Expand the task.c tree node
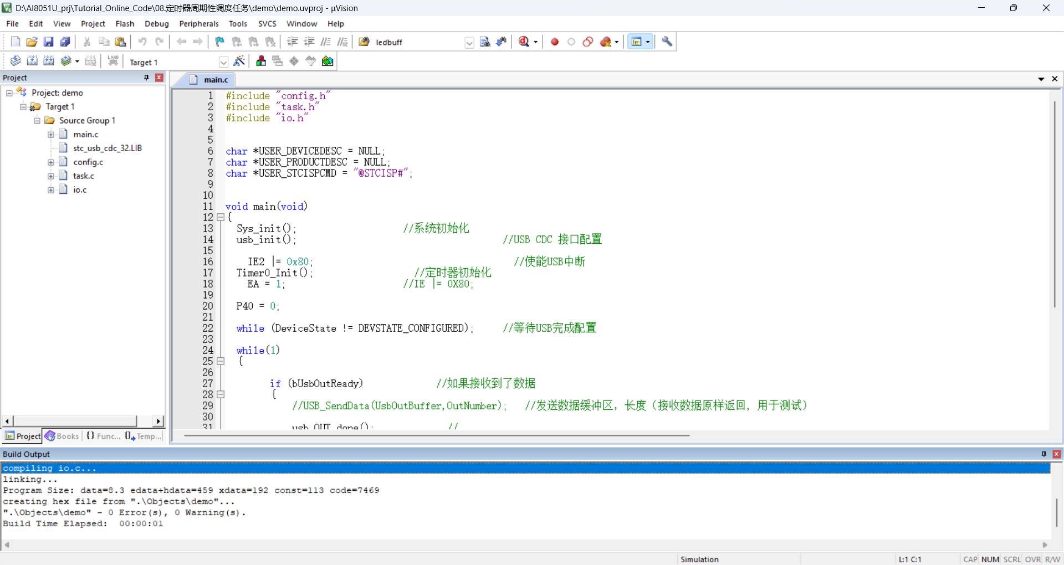This screenshot has width=1064, height=565. [51, 176]
